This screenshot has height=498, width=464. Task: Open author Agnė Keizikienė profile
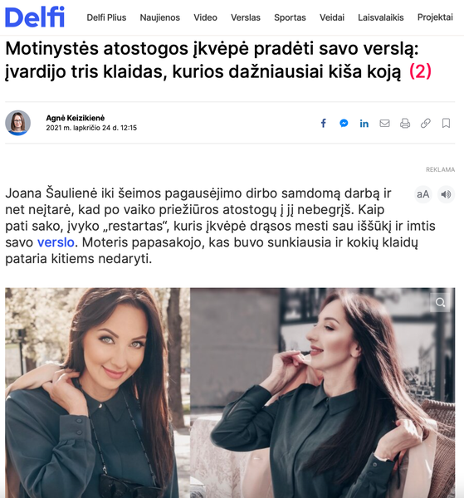(x=76, y=118)
